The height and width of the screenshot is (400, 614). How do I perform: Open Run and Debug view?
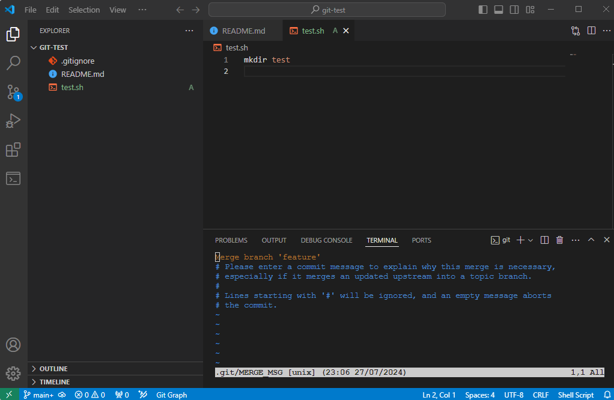tap(13, 121)
